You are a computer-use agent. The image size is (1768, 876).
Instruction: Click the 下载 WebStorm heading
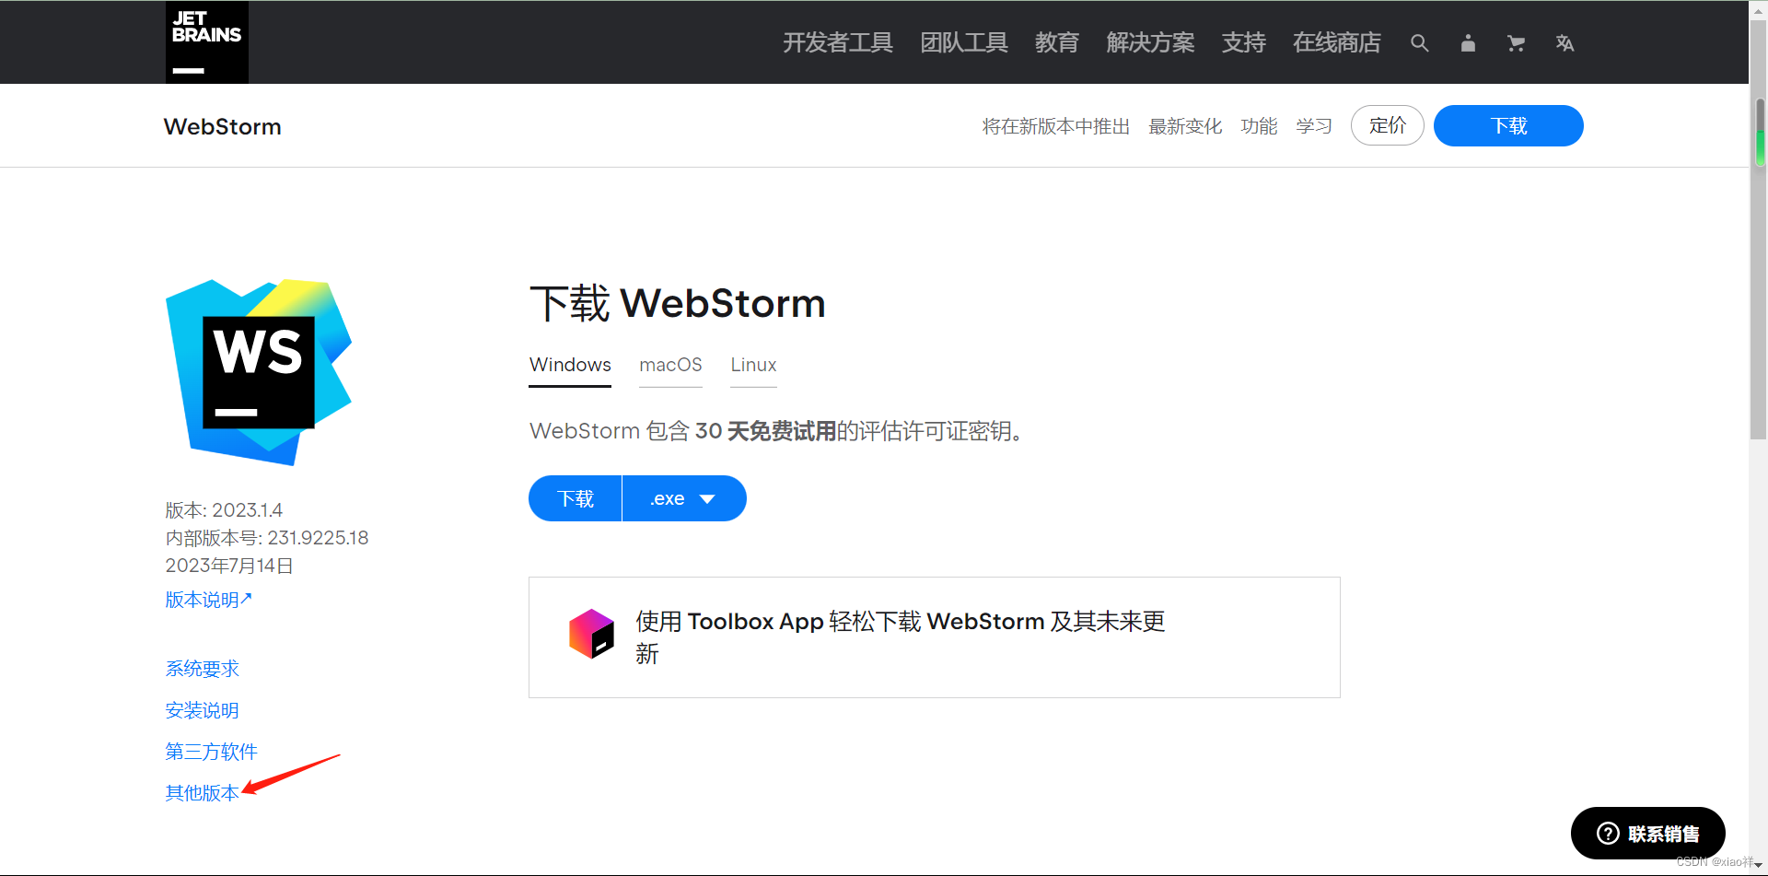tap(678, 303)
